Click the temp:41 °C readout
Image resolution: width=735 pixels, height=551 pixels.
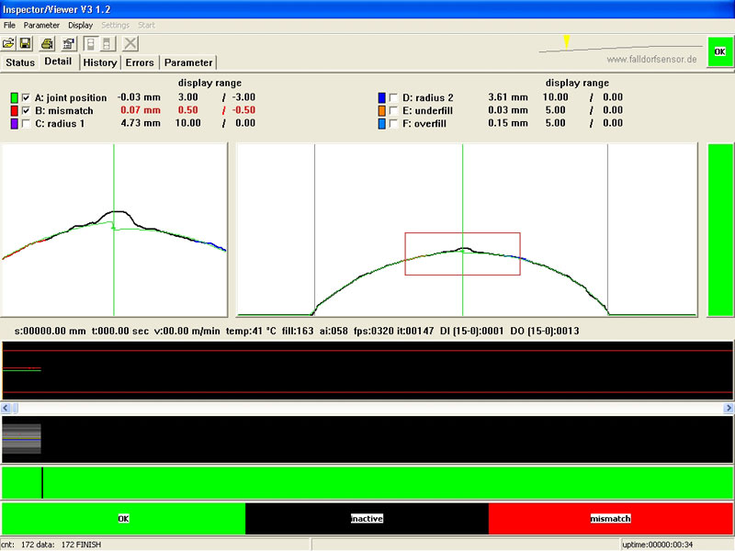(251, 332)
